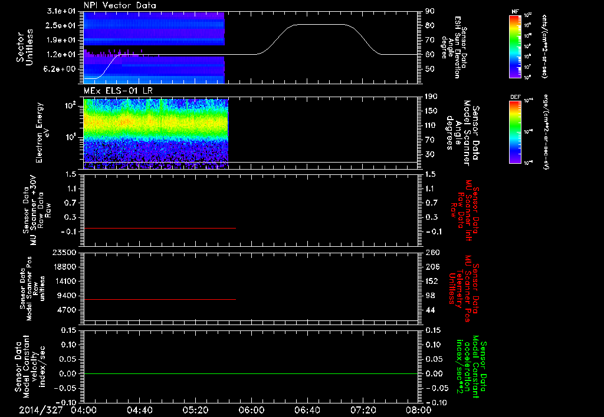Select the 4700 scanner position tick
The image size is (604, 417).
(67, 310)
